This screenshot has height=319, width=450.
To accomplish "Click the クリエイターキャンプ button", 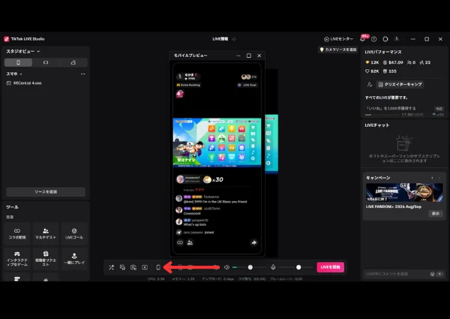I will (x=400, y=84).
